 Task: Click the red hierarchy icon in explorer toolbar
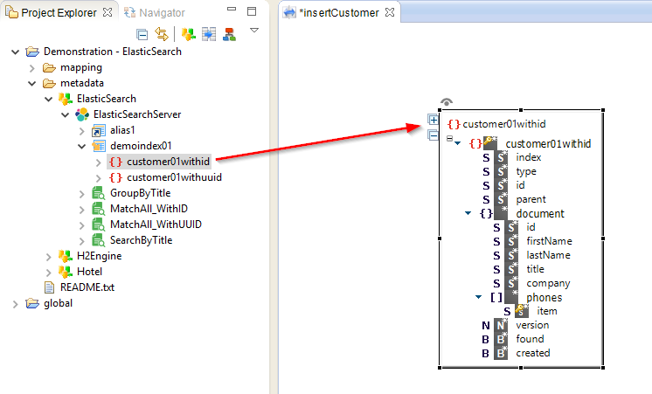tap(229, 34)
